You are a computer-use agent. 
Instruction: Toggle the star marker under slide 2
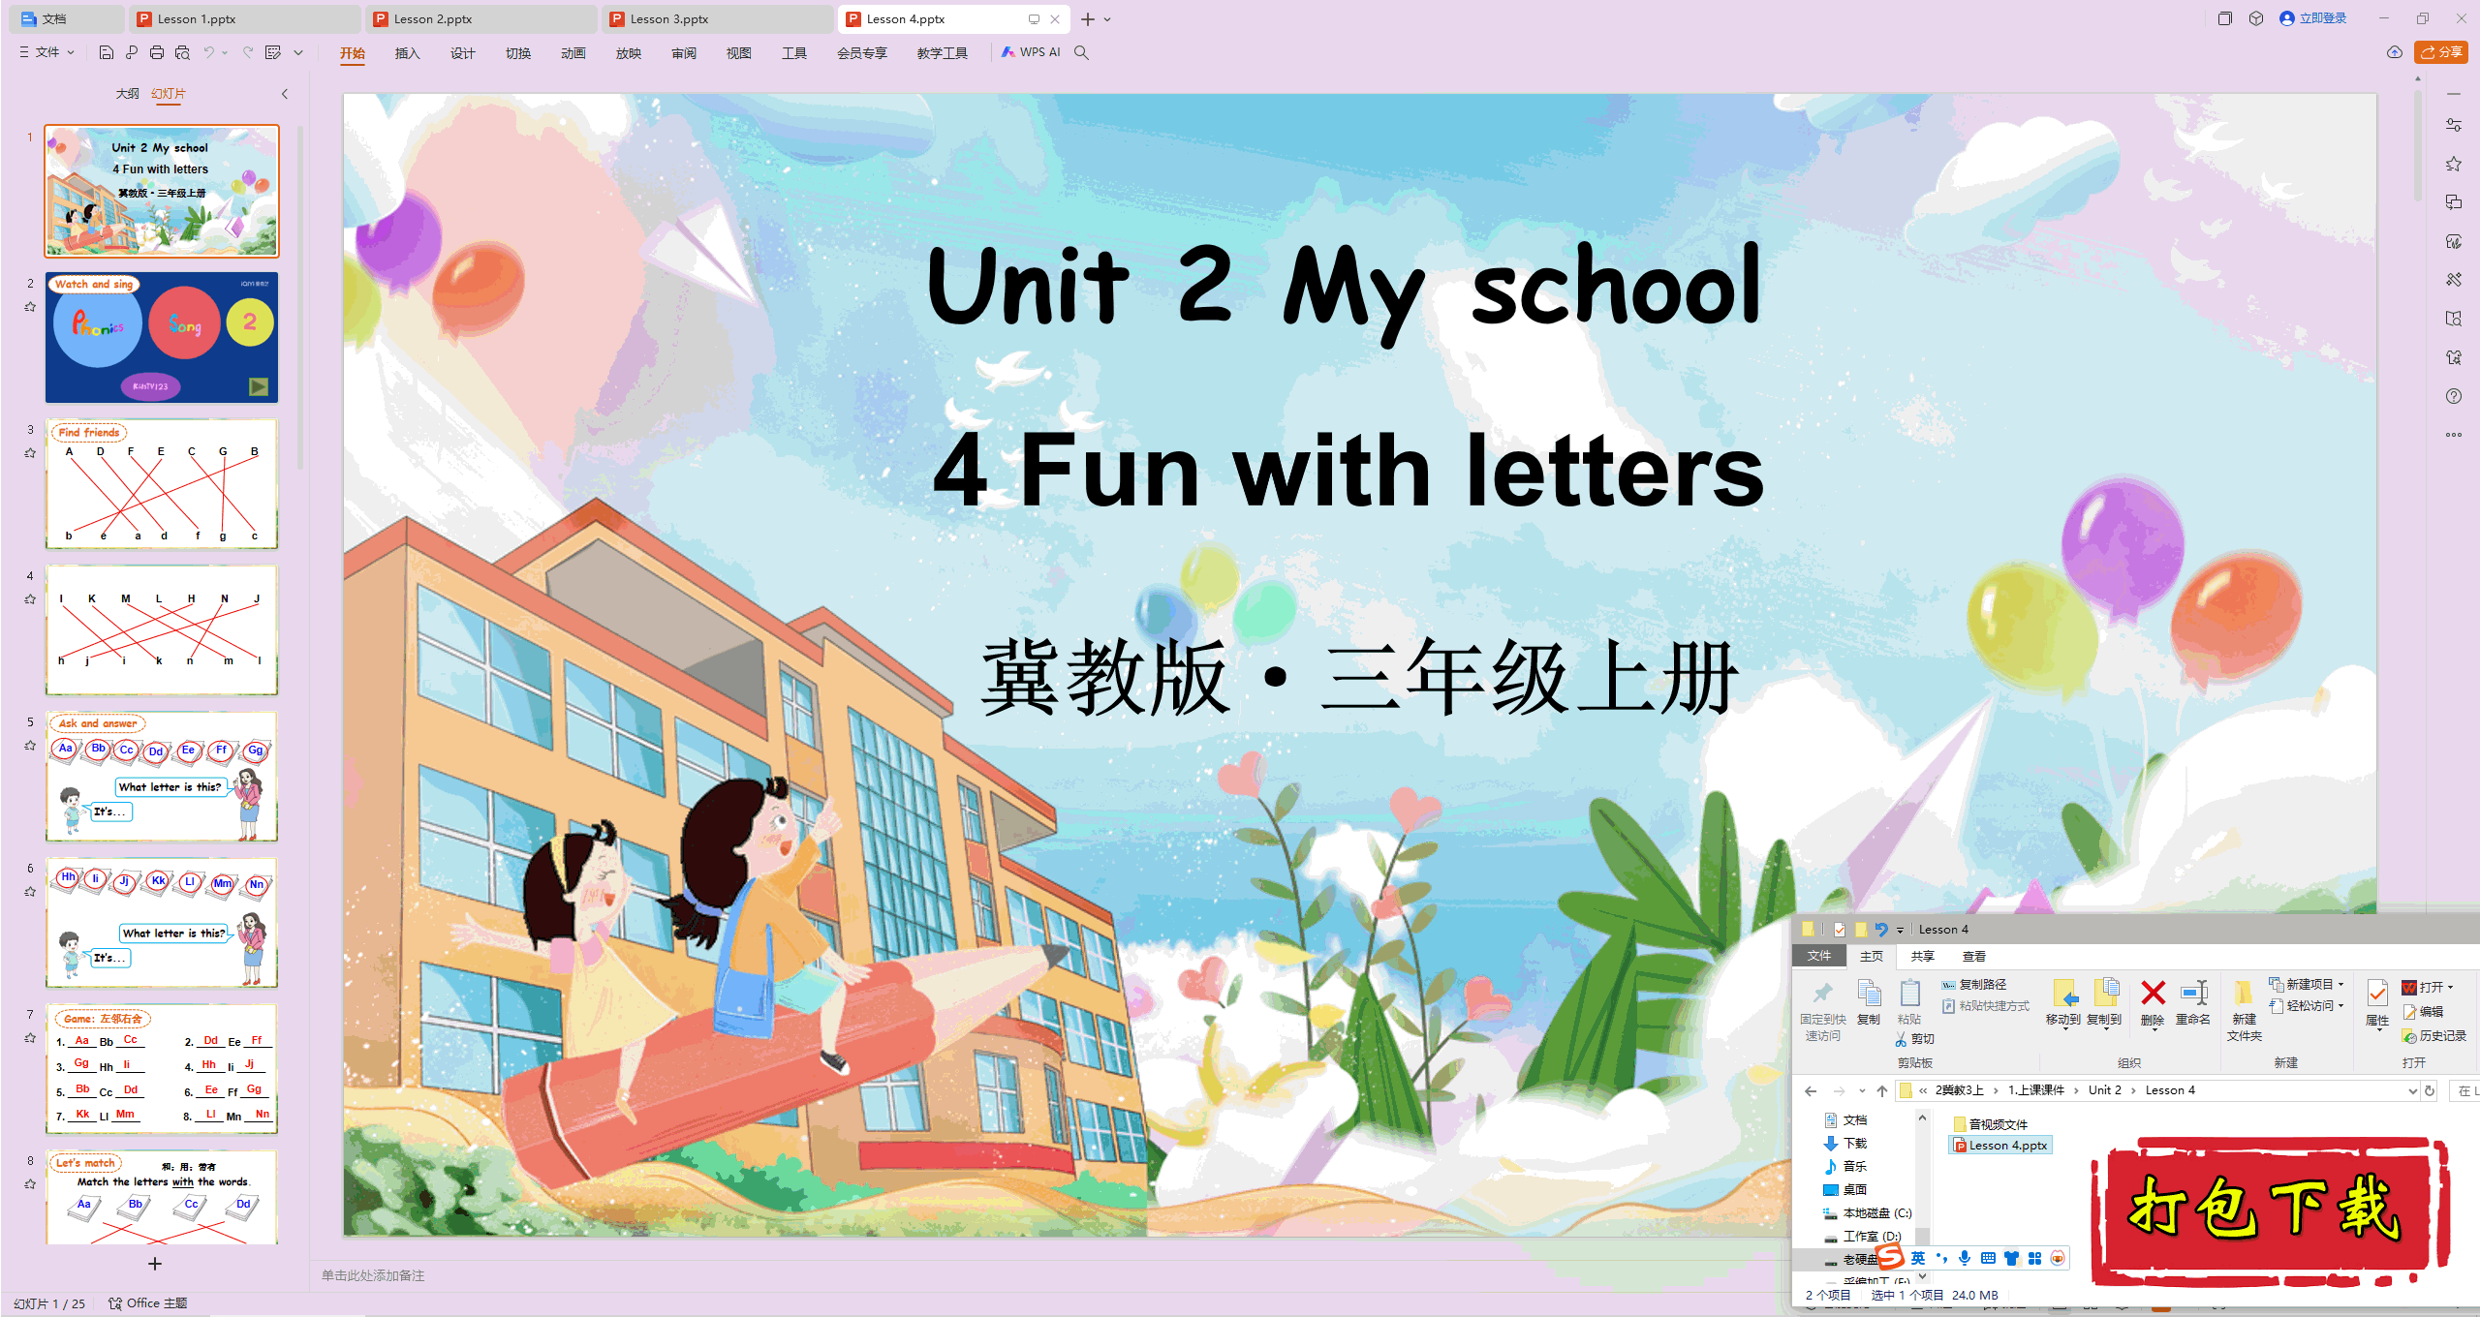pyautogui.click(x=30, y=307)
